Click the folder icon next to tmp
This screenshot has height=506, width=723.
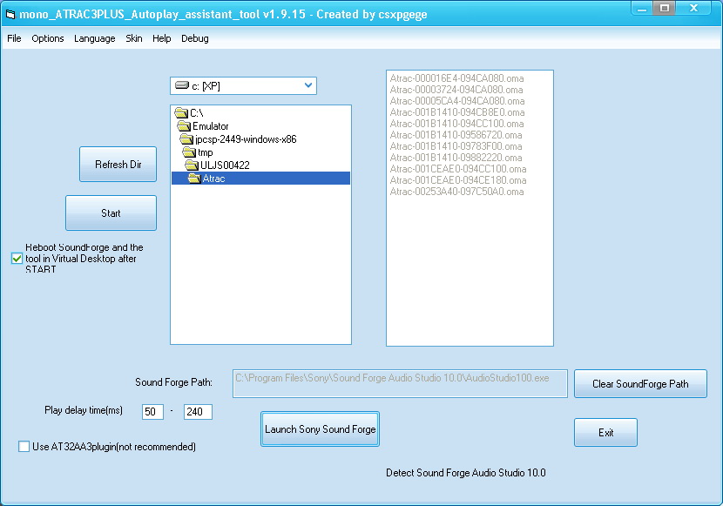pos(189,152)
